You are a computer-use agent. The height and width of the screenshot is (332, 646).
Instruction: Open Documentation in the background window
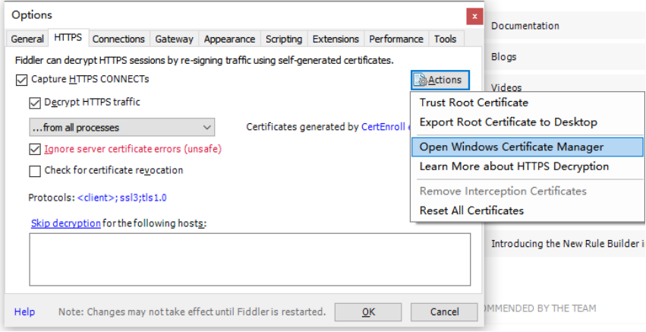[525, 26]
